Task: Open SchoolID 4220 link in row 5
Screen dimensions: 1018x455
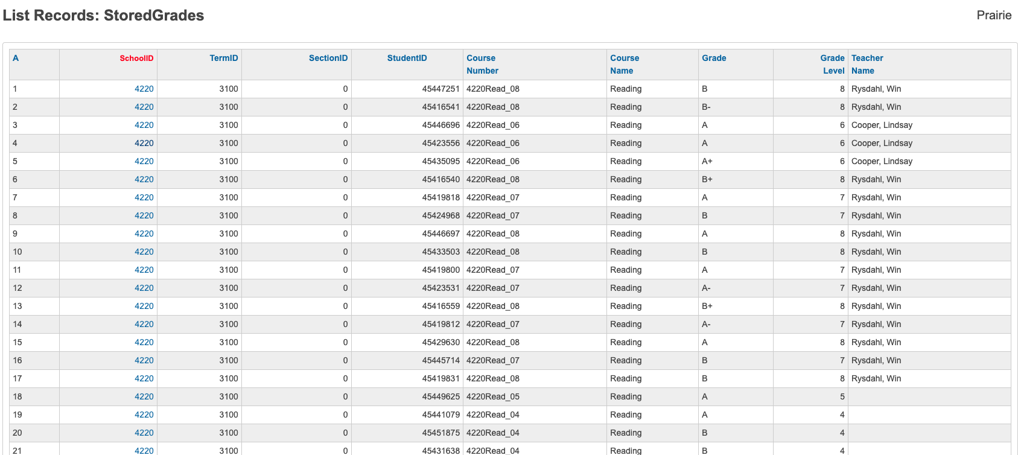Action: click(144, 161)
